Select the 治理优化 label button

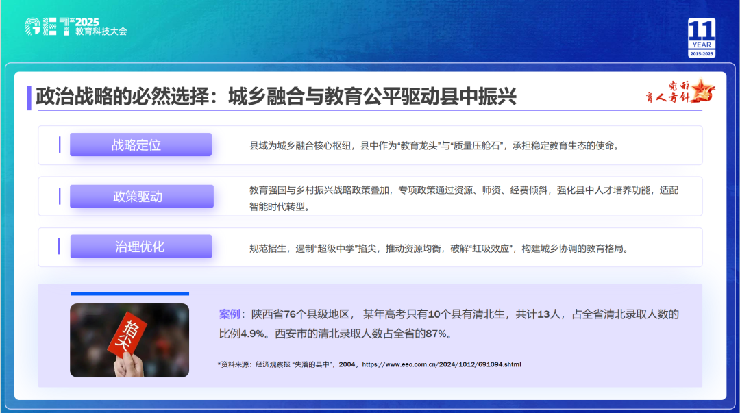(x=140, y=247)
